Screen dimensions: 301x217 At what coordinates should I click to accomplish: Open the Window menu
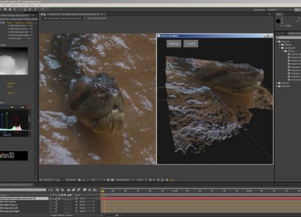point(31,5)
